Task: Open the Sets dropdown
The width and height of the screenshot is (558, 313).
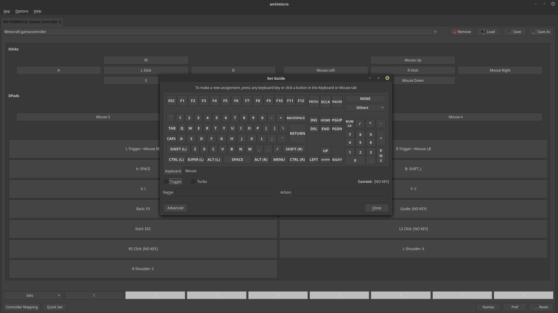Action: [x=33, y=296]
